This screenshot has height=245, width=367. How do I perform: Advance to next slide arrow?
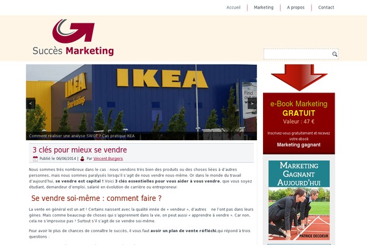[252, 104]
